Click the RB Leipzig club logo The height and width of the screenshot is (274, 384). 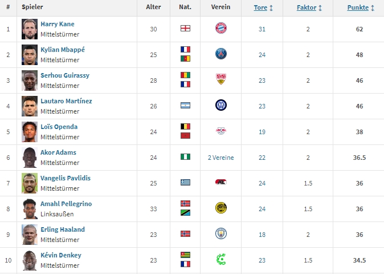click(221, 131)
